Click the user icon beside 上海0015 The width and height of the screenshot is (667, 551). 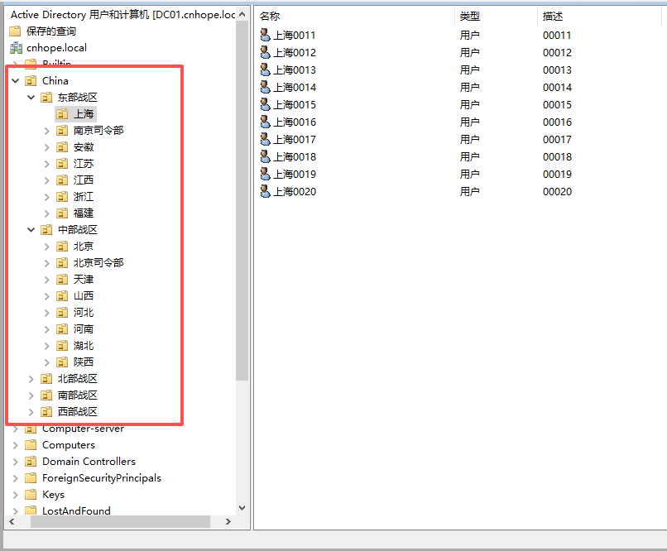pos(265,104)
